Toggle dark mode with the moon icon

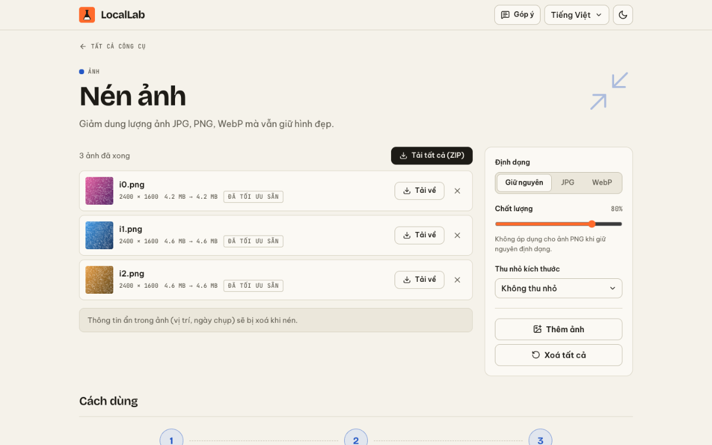pyautogui.click(x=623, y=15)
